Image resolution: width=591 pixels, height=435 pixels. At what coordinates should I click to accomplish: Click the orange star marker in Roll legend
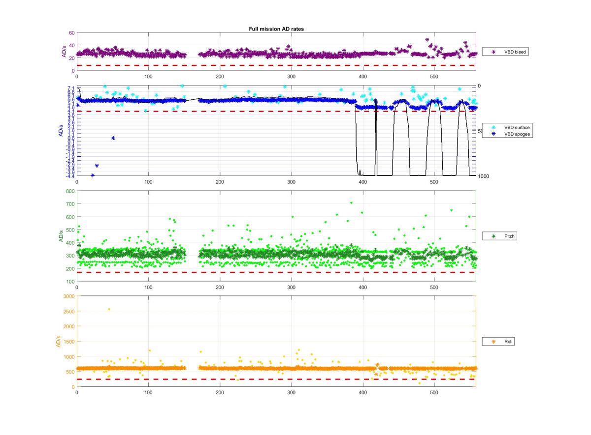click(x=494, y=341)
